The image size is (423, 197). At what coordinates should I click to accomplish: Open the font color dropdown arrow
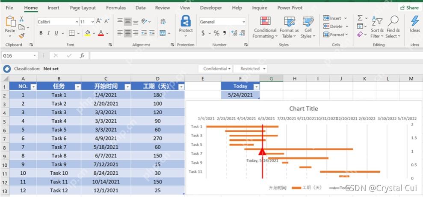tap(107, 33)
